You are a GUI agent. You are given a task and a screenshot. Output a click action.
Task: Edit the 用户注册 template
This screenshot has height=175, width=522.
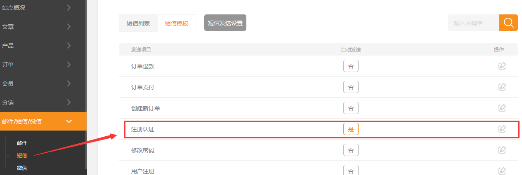click(x=502, y=170)
